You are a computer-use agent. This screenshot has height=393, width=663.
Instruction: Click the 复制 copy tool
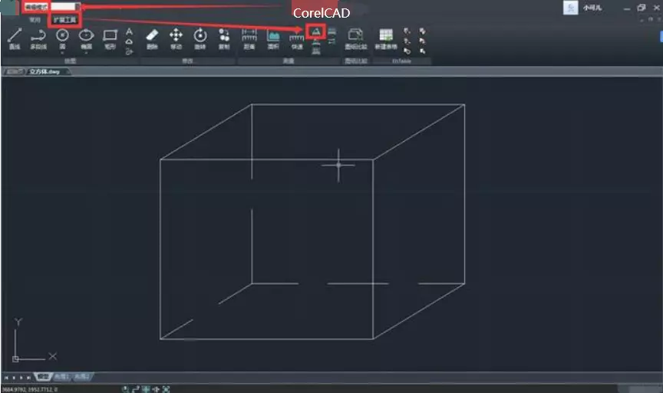point(224,39)
